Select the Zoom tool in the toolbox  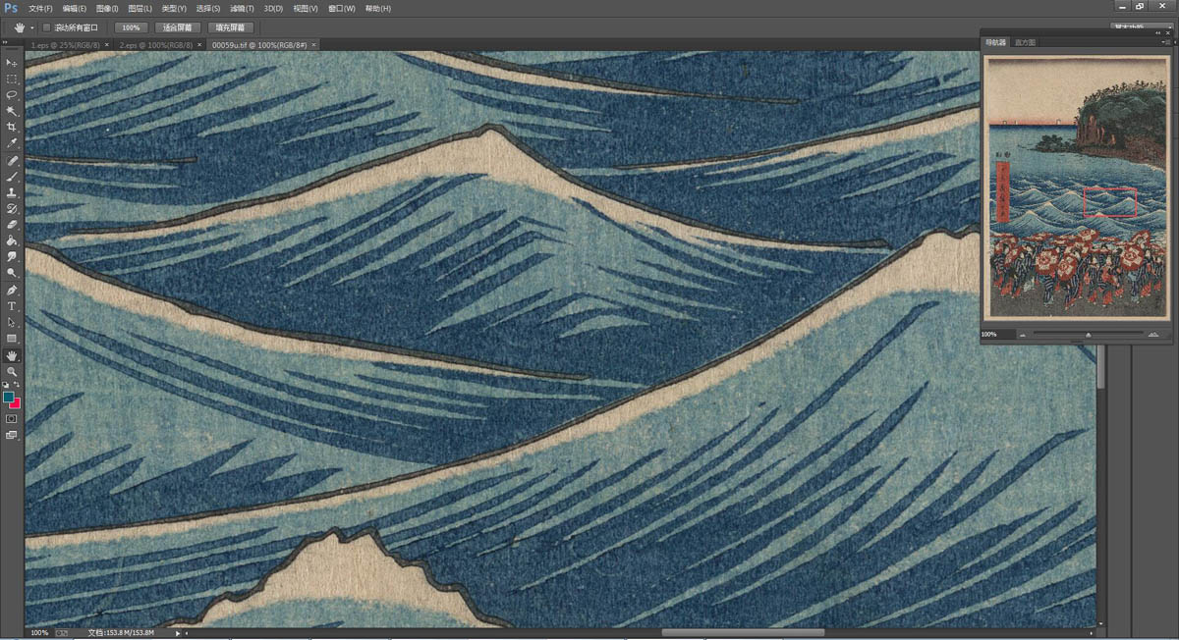tap(12, 372)
